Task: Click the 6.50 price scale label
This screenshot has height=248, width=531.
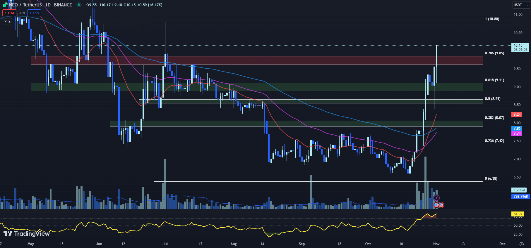Action: coord(517,177)
